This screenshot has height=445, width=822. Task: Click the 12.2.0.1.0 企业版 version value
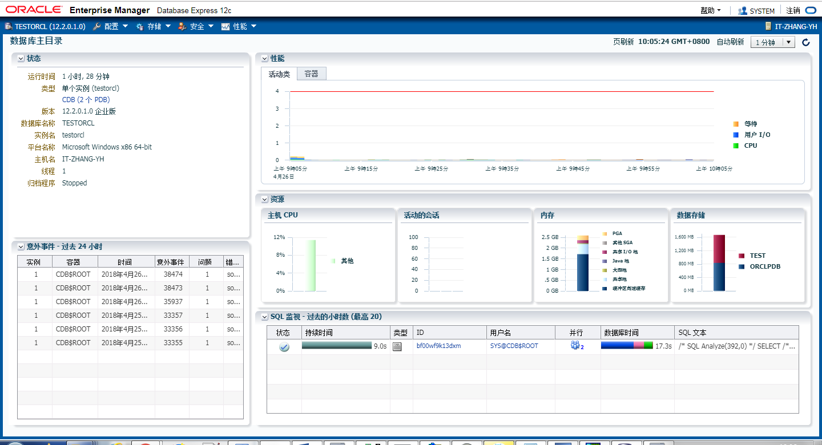click(89, 111)
